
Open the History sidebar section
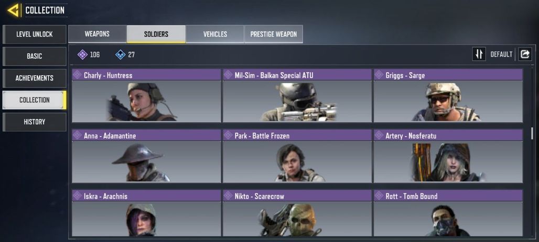click(x=35, y=122)
